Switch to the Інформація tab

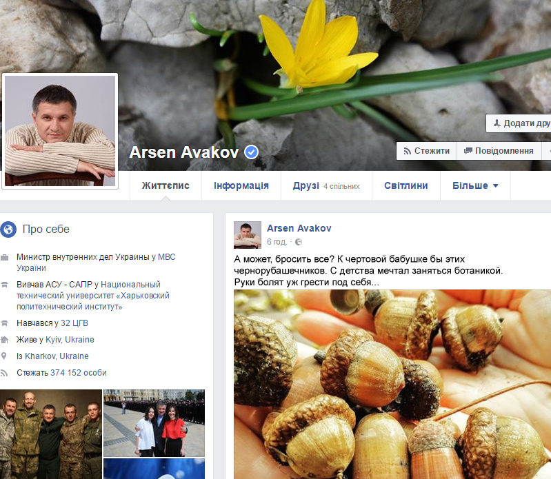pos(241,185)
